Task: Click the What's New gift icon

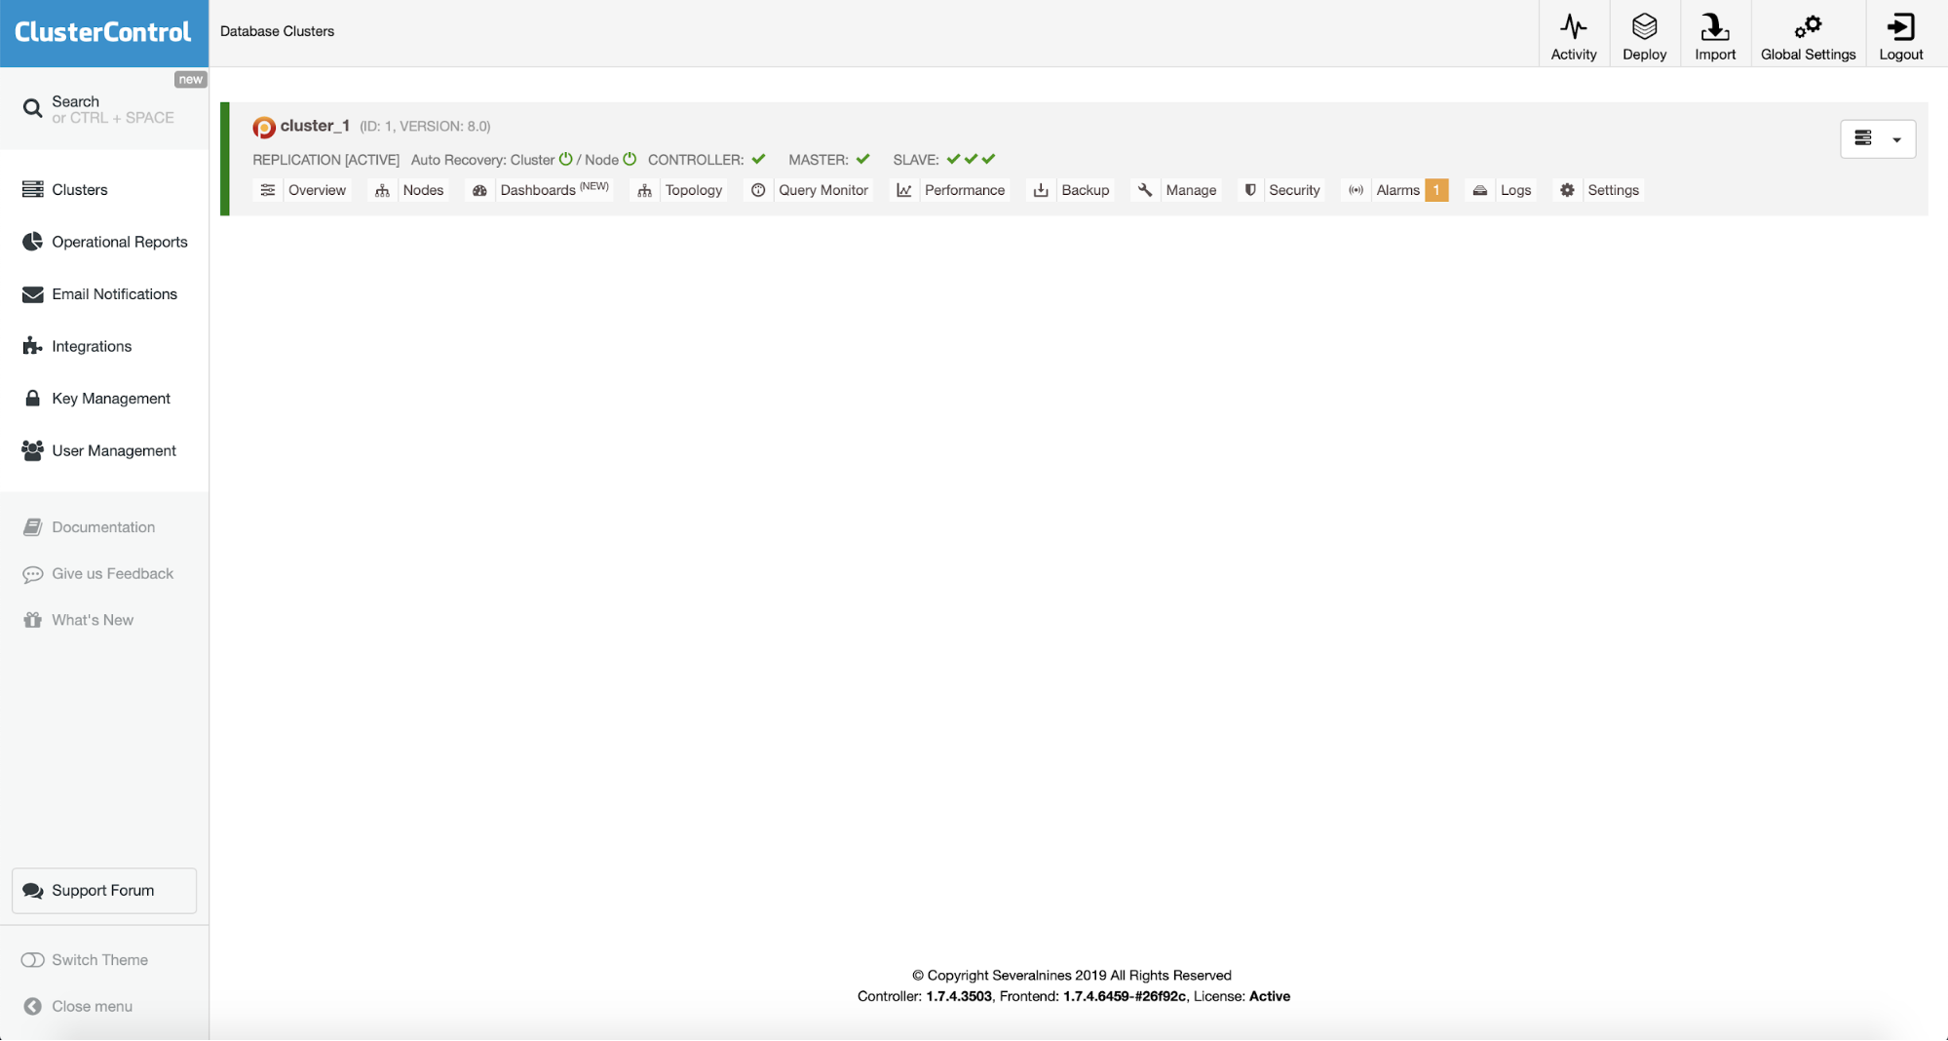Action: click(x=32, y=620)
